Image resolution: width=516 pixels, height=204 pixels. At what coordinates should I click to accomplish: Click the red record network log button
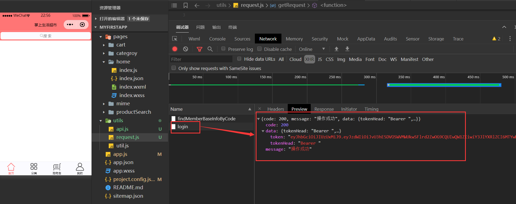click(x=175, y=49)
